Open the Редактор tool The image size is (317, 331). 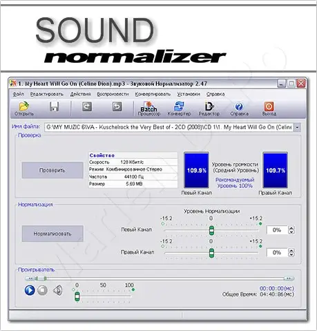click(209, 108)
